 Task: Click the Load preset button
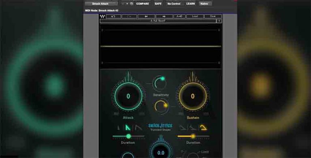195,17
